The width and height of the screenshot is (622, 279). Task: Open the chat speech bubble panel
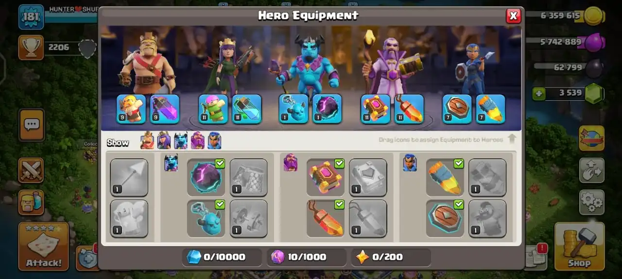[x=32, y=125]
